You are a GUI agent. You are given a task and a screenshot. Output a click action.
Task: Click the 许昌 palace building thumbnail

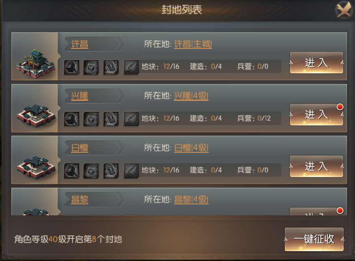coord(35,63)
